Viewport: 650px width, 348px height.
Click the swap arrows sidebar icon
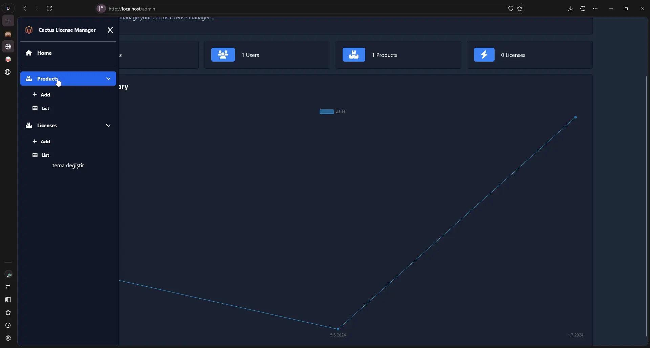tap(8, 287)
